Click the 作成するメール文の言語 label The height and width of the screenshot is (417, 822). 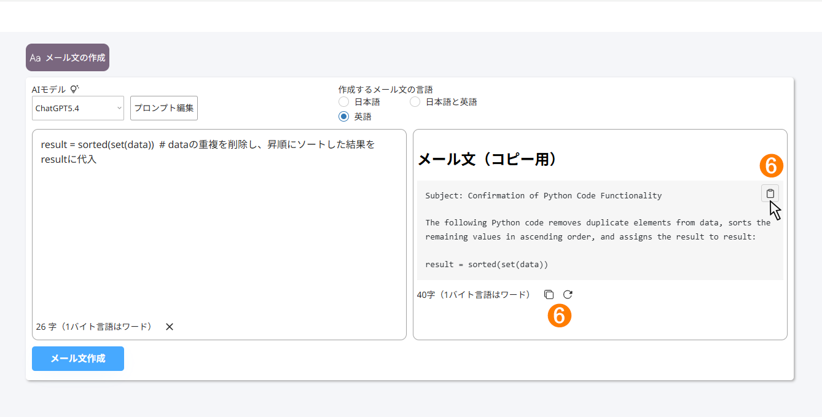click(x=385, y=90)
